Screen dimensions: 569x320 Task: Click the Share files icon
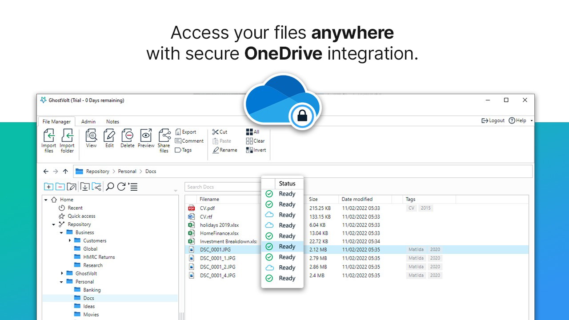[x=164, y=135]
